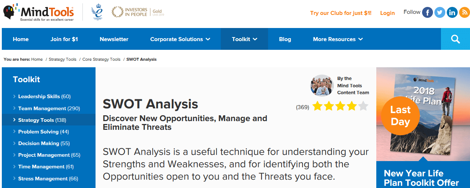Click the Investors in People Gold badge
This screenshot has height=188, width=470.
coord(138,12)
